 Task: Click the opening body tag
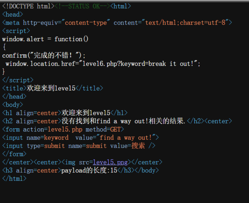(13, 105)
